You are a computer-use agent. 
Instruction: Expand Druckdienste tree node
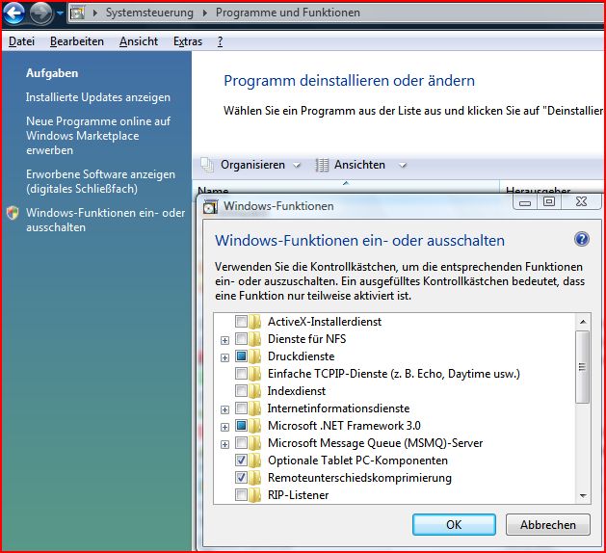[224, 357]
